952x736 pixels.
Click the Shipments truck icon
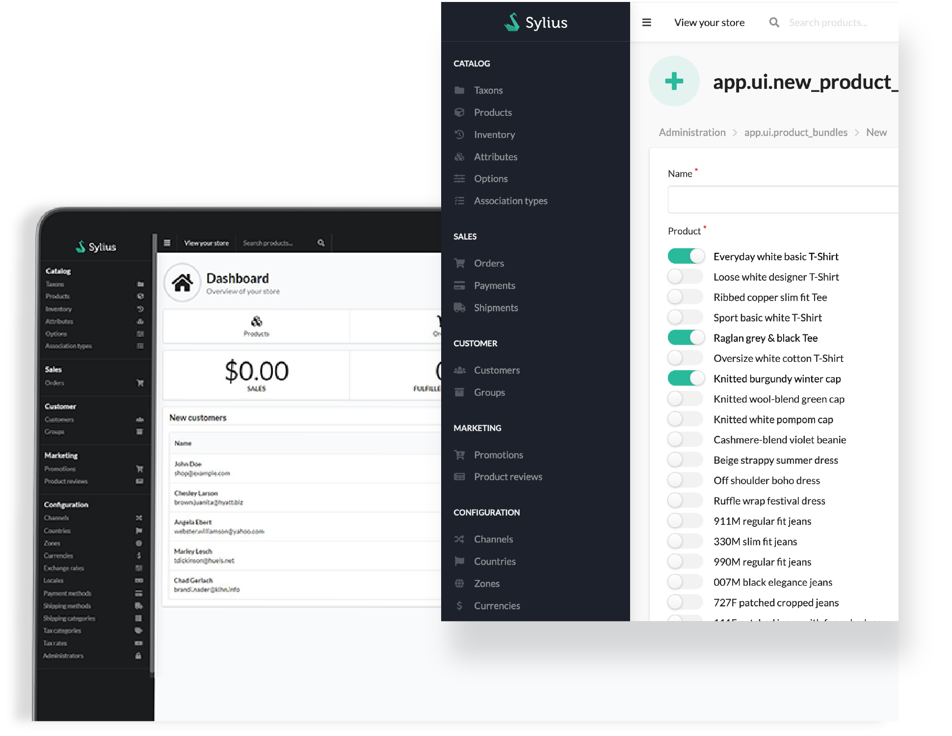point(459,308)
